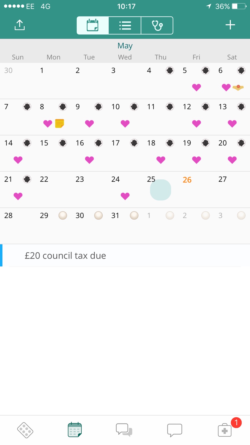Open the medical kit icon with badge
The width and height of the screenshot is (250, 445).
225,430
